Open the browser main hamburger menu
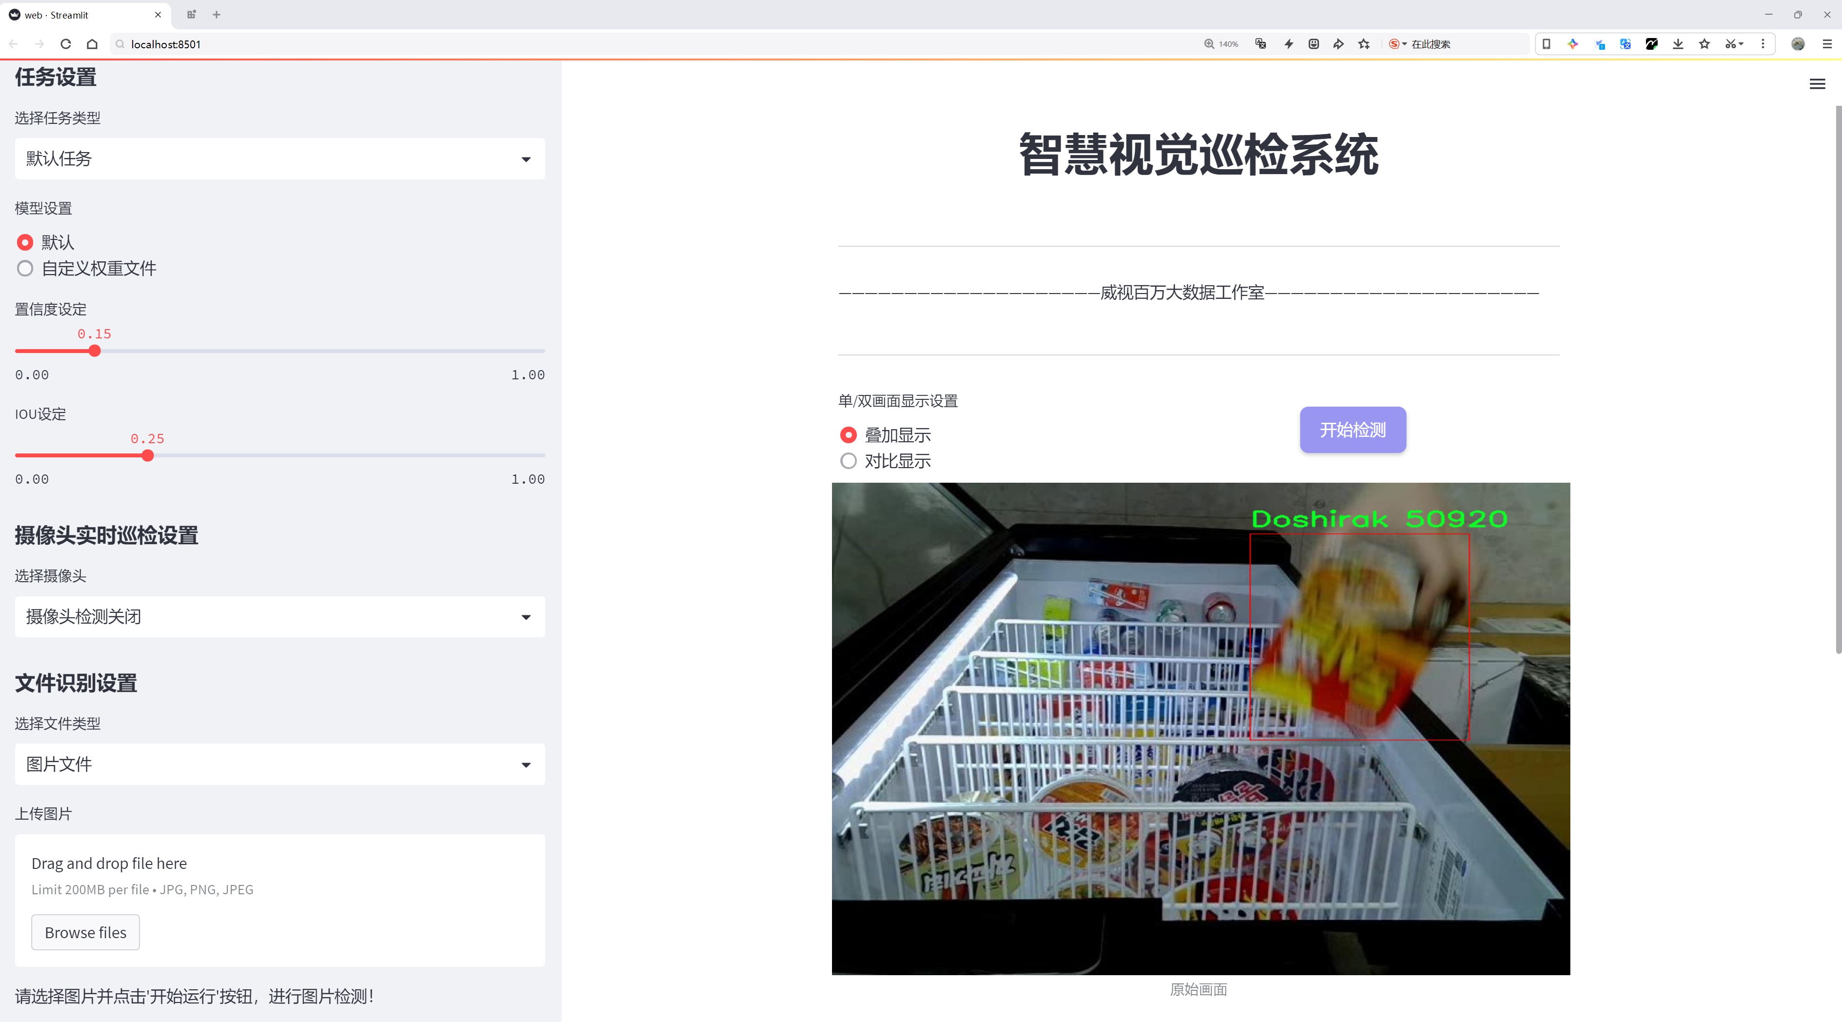The image size is (1842, 1022). 1827,43
